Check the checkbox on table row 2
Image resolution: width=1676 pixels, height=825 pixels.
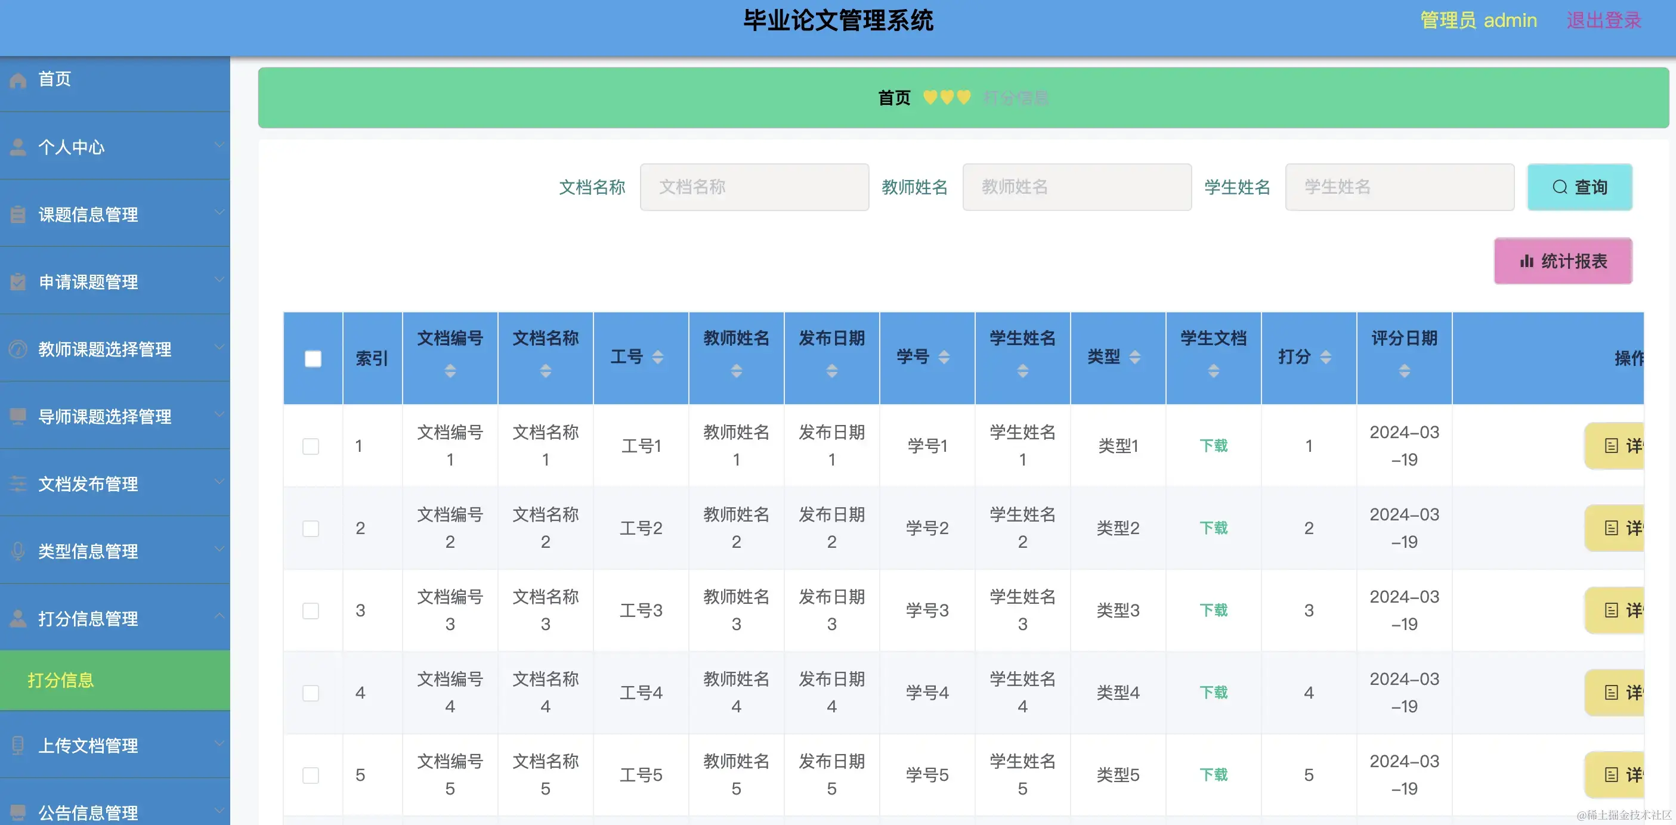click(x=312, y=529)
